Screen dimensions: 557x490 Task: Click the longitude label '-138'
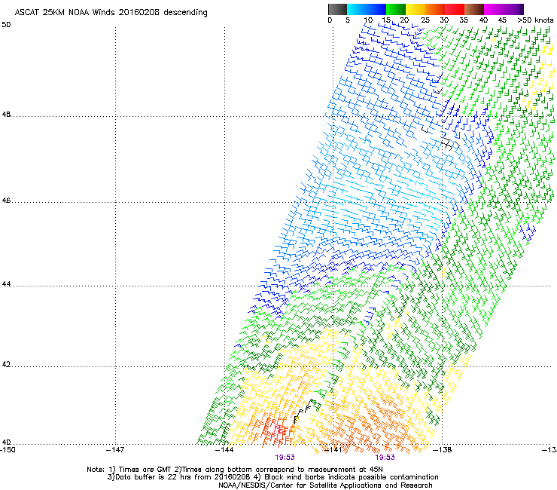point(443,450)
